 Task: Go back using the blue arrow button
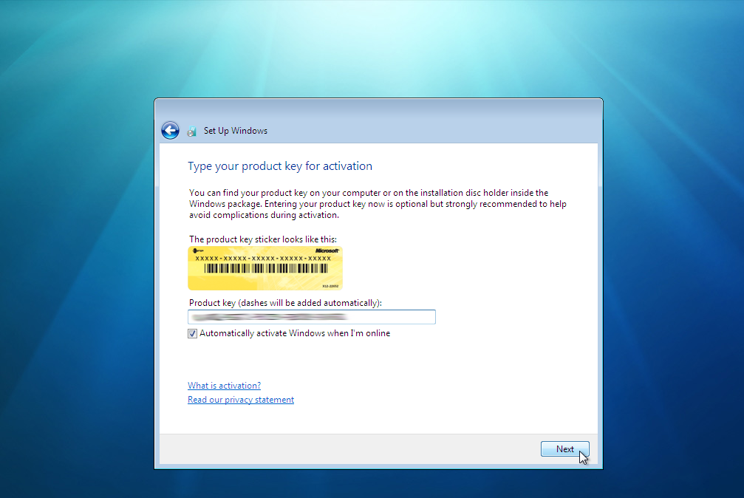(170, 130)
